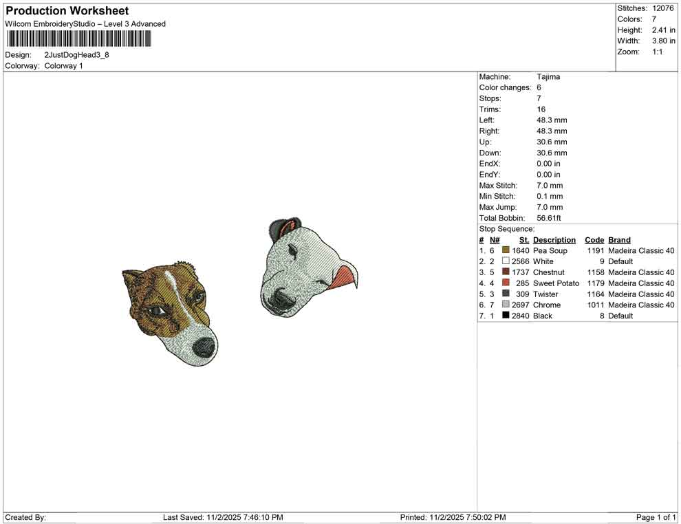The image size is (681, 524).
Task: Click the 'Page 1 of 1' indicator
Action: pyautogui.click(x=656, y=517)
